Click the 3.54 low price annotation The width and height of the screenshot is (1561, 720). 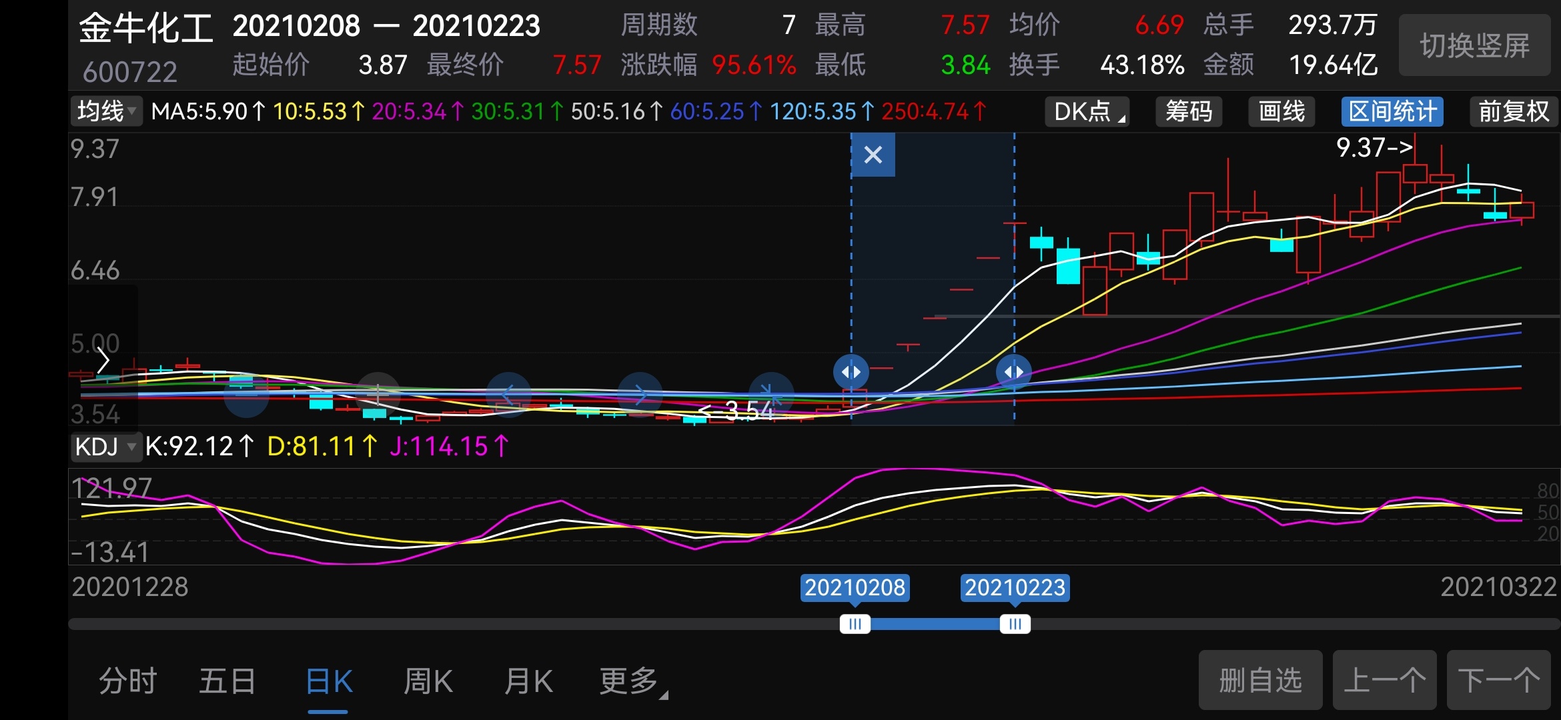[x=735, y=411]
